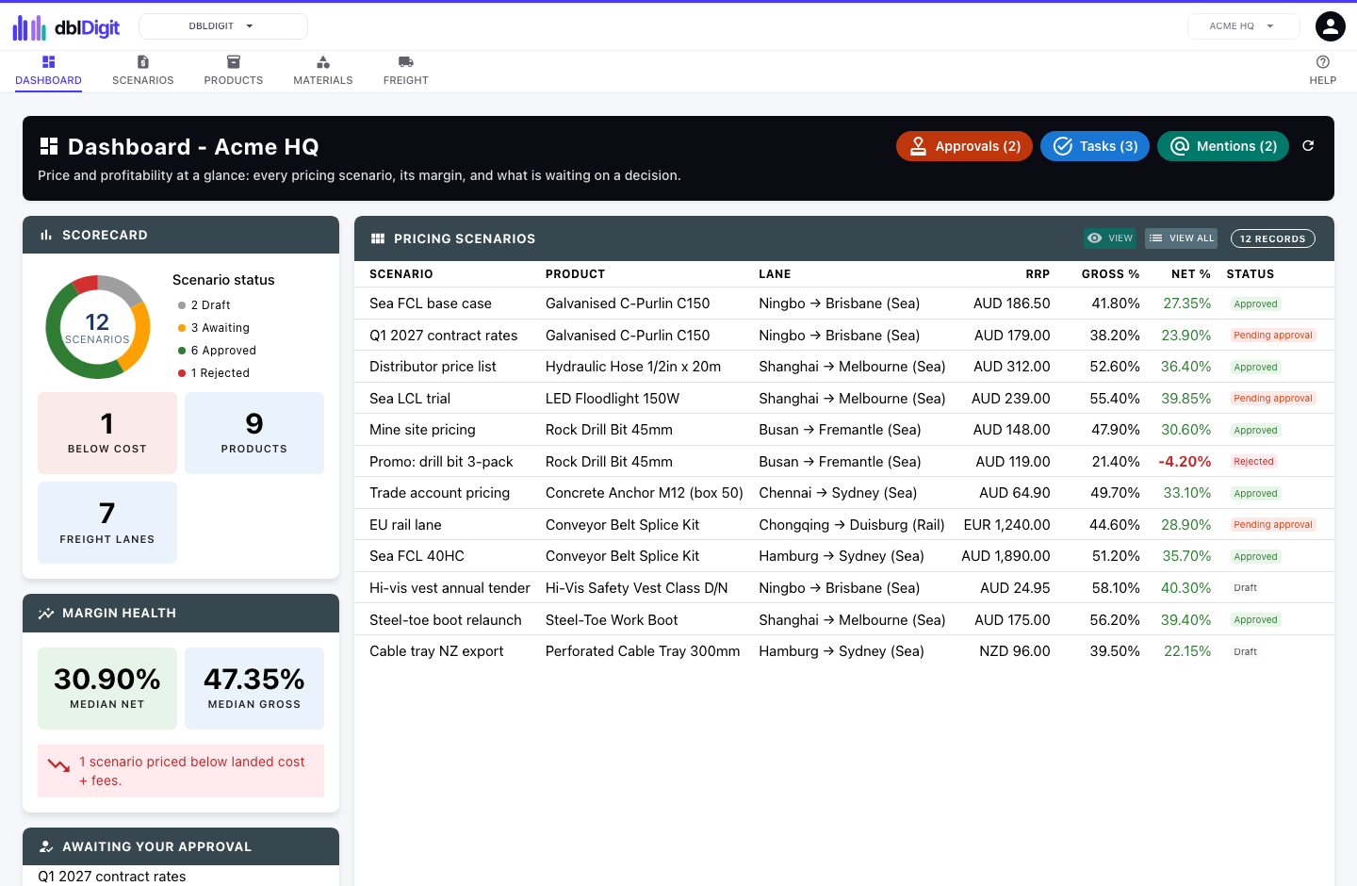Open the Scenarios tab
Image resolution: width=1357 pixels, height=886 pixels.
point(143,71)
